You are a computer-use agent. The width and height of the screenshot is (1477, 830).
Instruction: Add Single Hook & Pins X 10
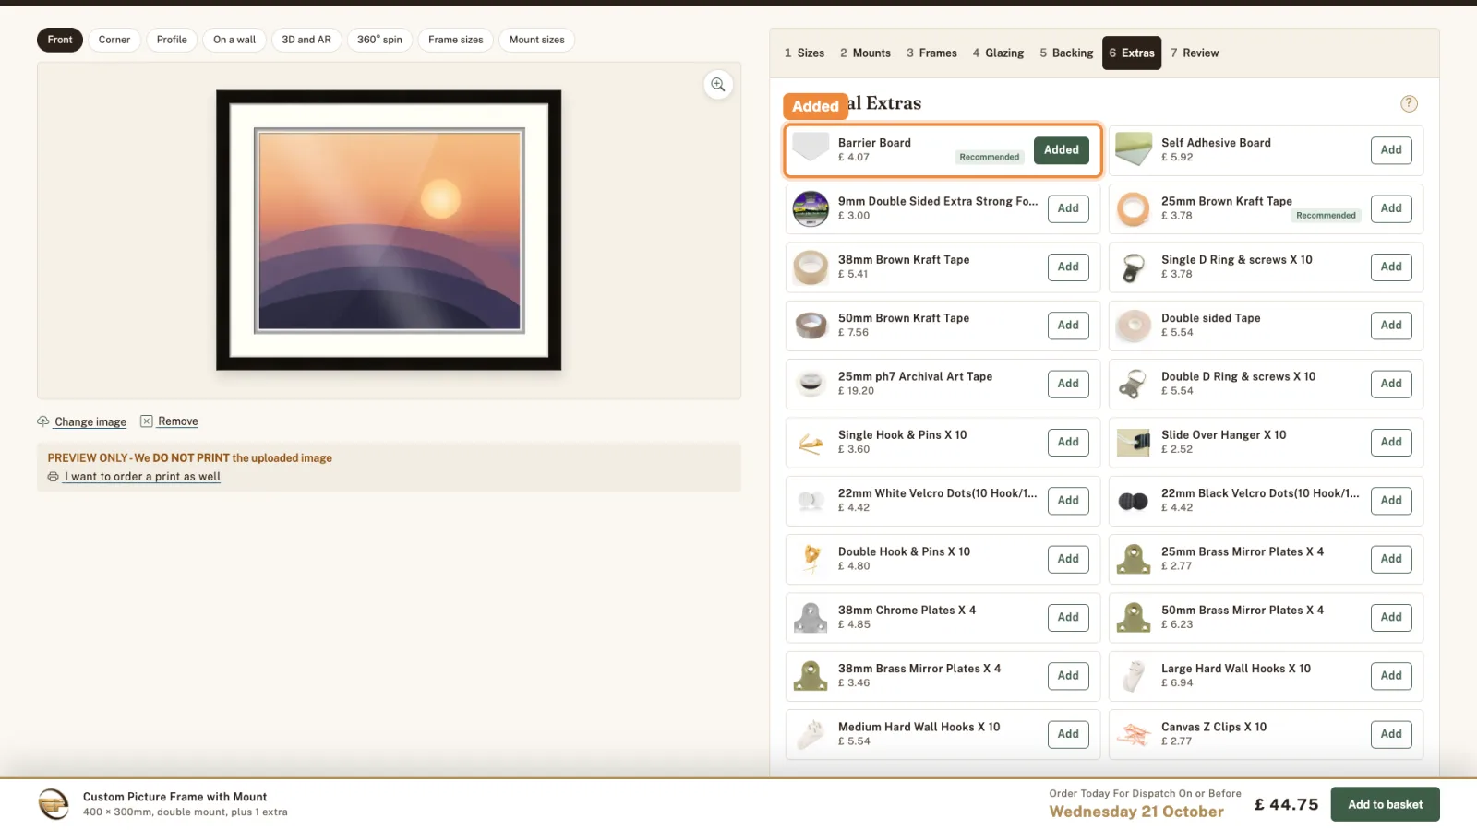coord(1068,443)
